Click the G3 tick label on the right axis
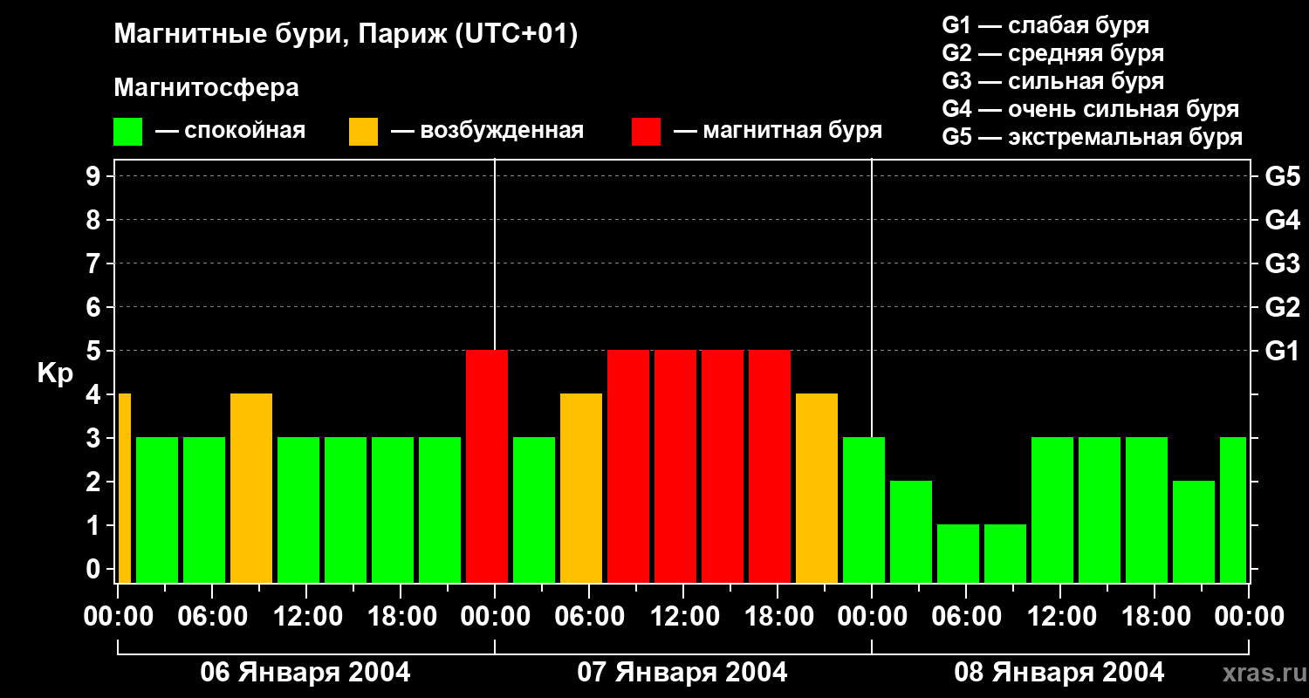1309x698 pixels. coord(1282,263)
